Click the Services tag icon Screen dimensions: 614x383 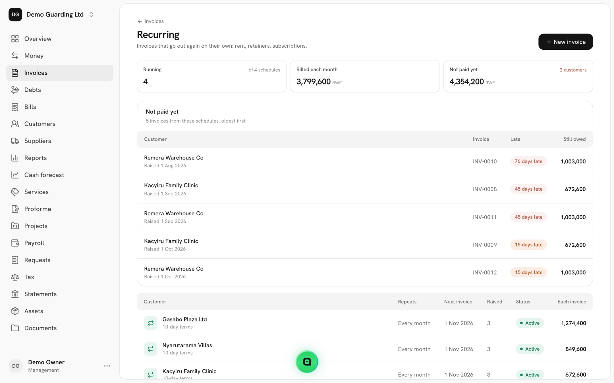(x=15, y=192)
